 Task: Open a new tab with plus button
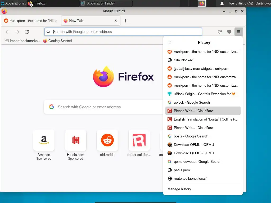(x=126, y=21)
